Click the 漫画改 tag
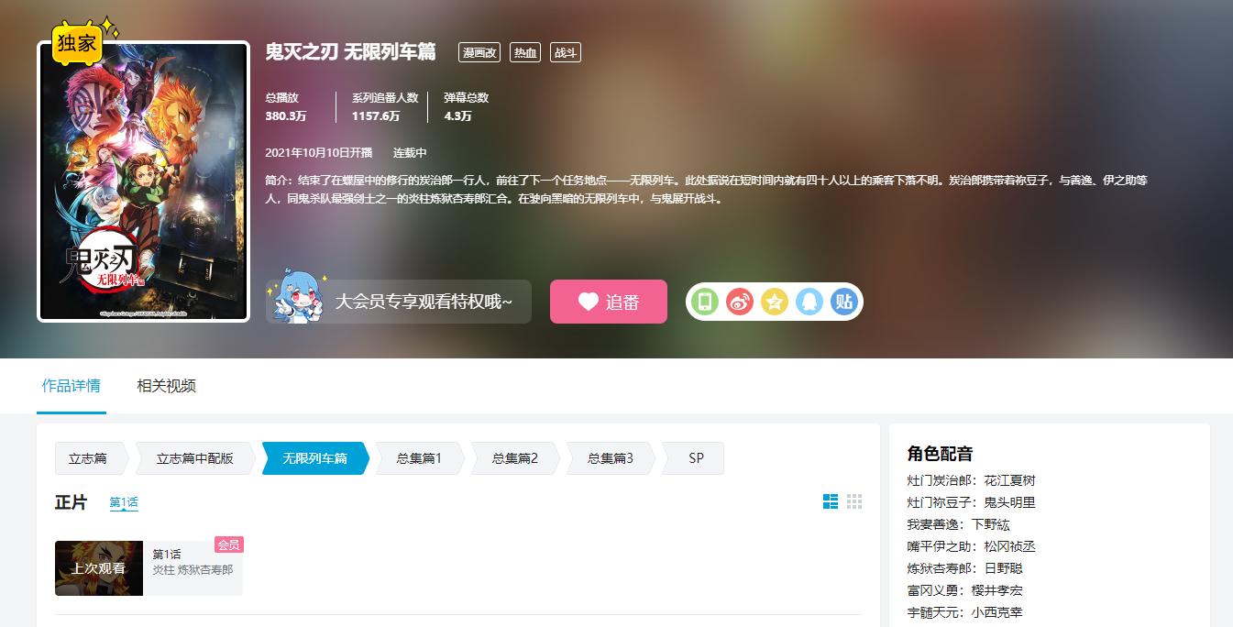The image size is (1233, 627). (x=479, y=52)
